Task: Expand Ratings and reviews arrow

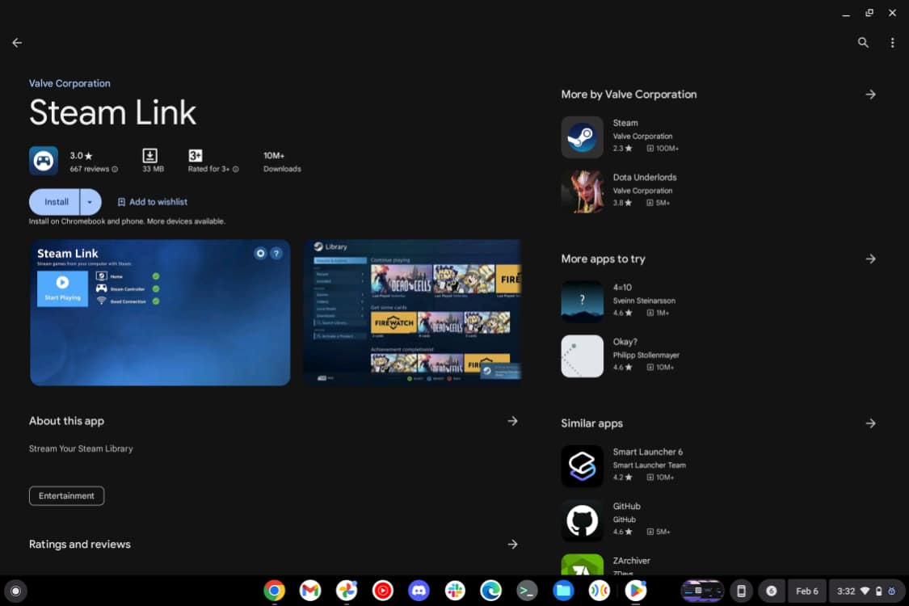Action: tap(512, 544)
